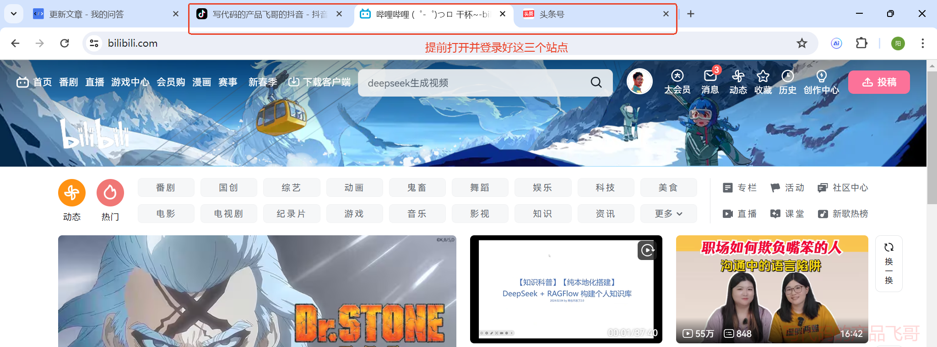937x347 pixels.
Task: Open the Chrome profile avatar
Action: tap(898, 43)
